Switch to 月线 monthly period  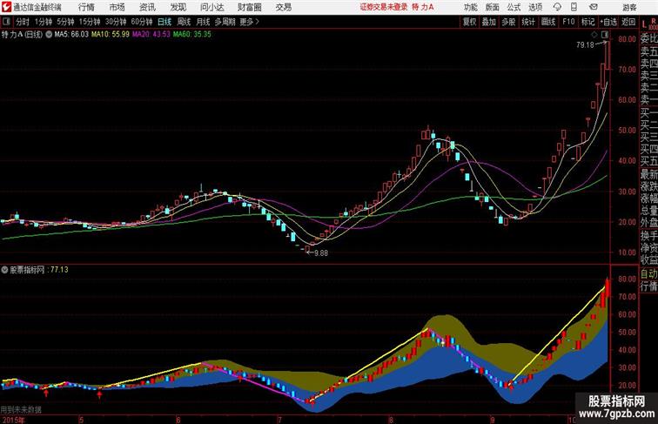point(203,22)
